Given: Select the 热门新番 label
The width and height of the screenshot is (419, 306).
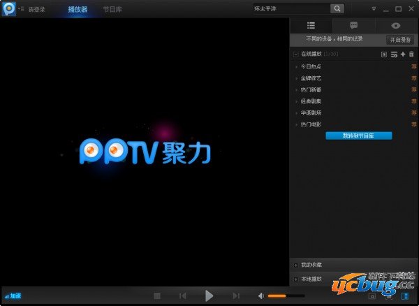Looking at the screenshot, I should [x=311, y=90].
